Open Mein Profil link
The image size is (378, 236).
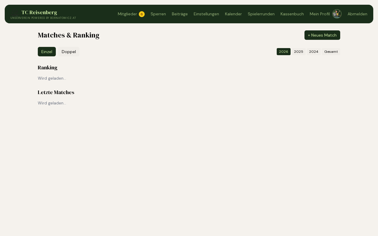pos(320,14)
